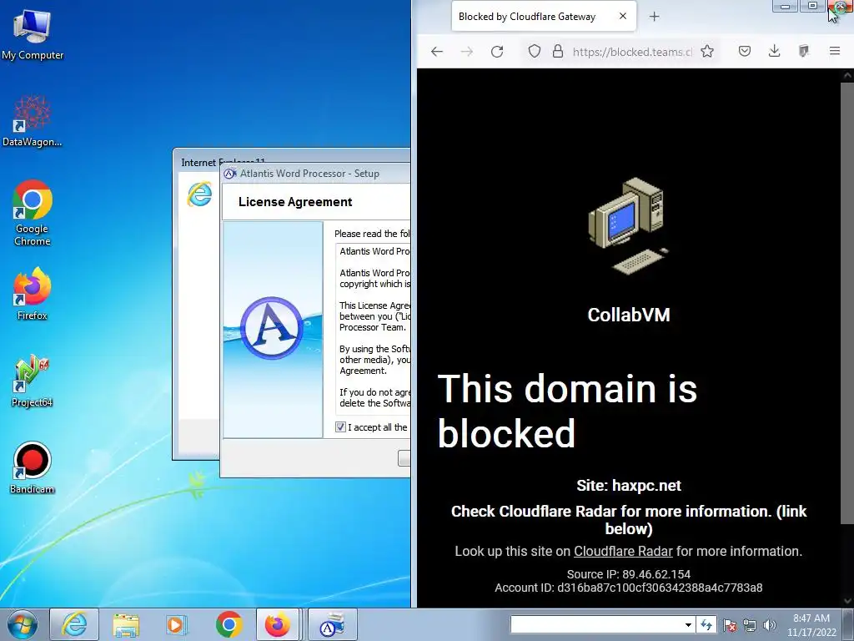854x641 pixels.
Task: Click the taskbar address refresh/go button
Action: click(x=706, y=624)
